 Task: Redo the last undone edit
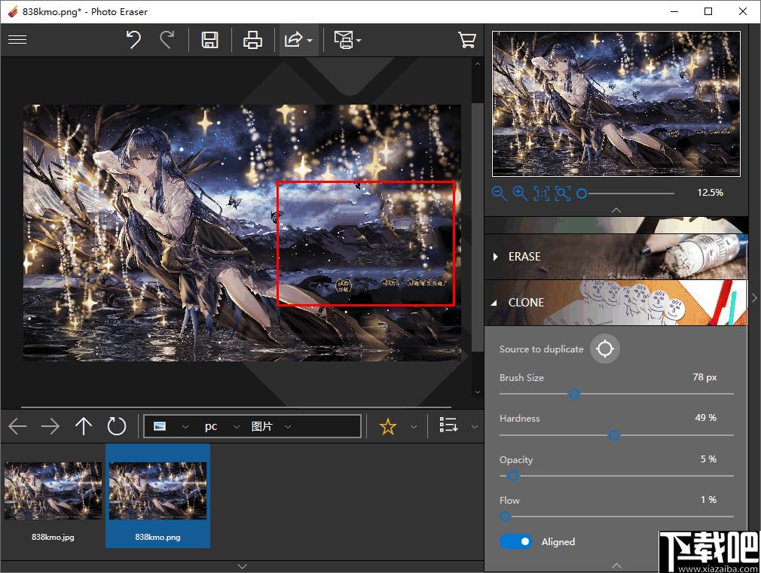point(167,40)
